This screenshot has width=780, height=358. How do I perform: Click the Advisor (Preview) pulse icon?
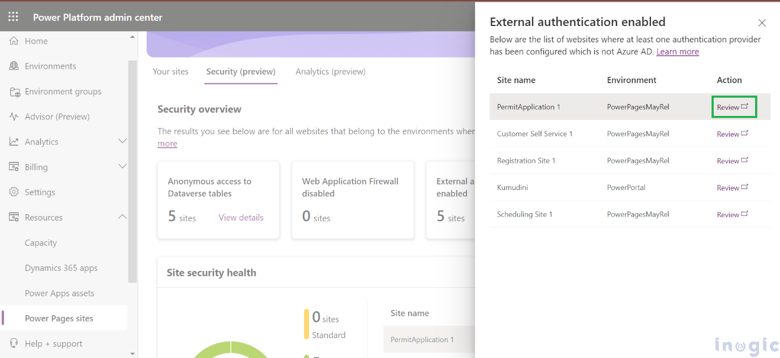tap(14, 117)
